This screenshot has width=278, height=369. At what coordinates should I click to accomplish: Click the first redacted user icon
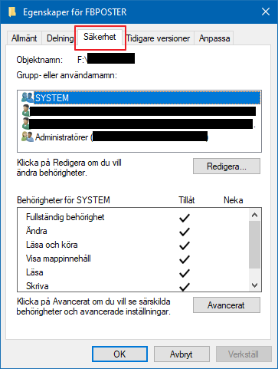pos(26,110)
